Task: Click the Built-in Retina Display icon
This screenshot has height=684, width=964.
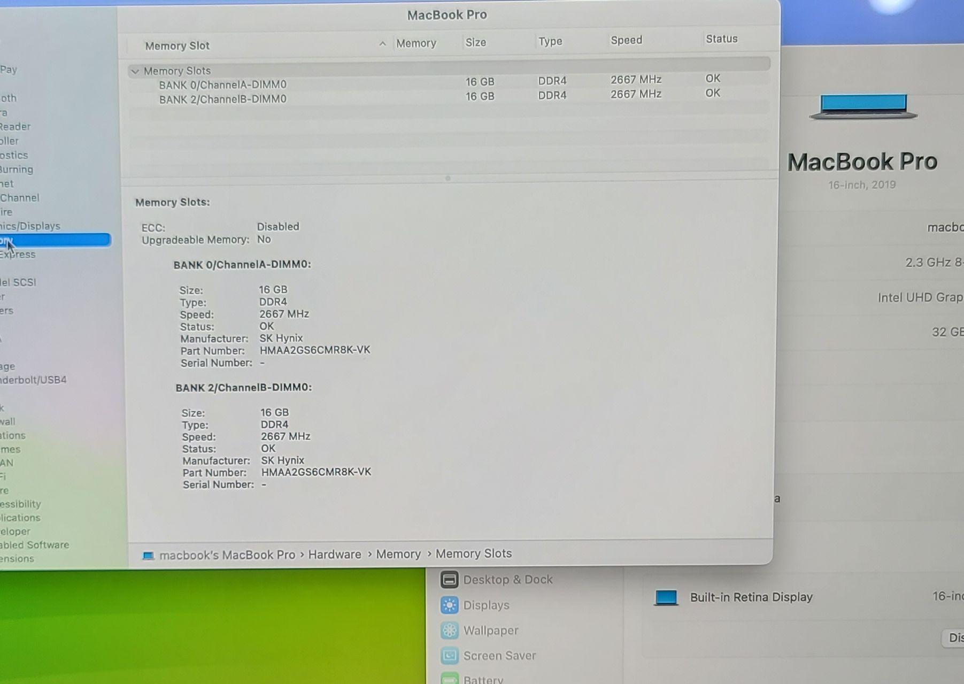Action: pyautogui.click(x=666, y=597)
